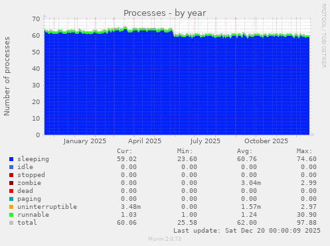330x246 pixels.
Task: Click the 'January 2025' x-axis label
Action: [85, 141]
